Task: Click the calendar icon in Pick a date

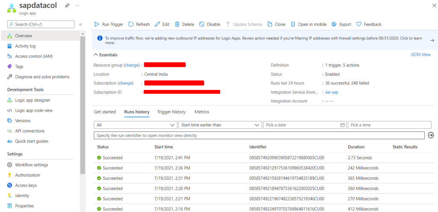Action: (x=343, y=125)
